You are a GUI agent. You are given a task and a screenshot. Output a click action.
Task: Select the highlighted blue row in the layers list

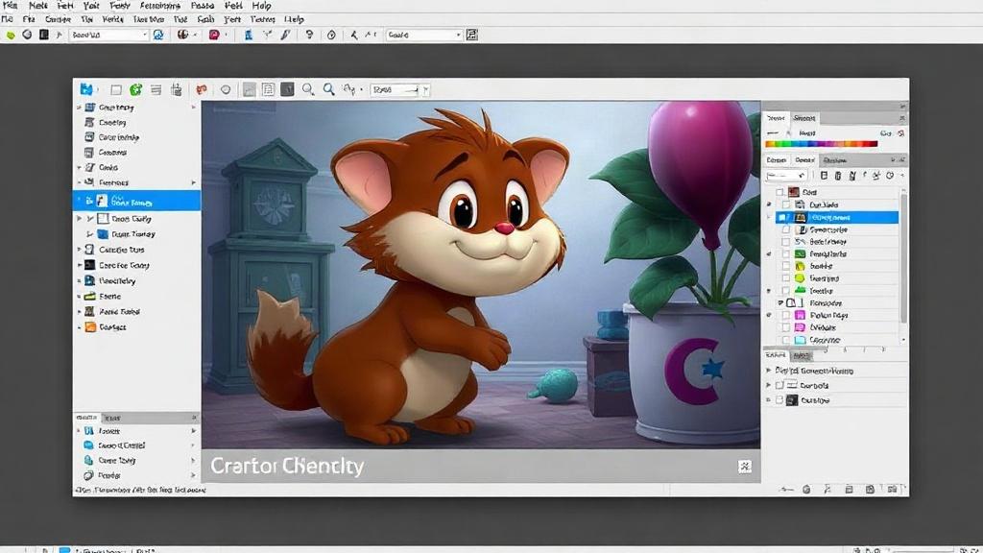click(x=836, y=217)
